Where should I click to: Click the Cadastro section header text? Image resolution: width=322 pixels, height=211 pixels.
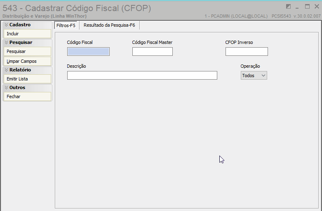20,25
